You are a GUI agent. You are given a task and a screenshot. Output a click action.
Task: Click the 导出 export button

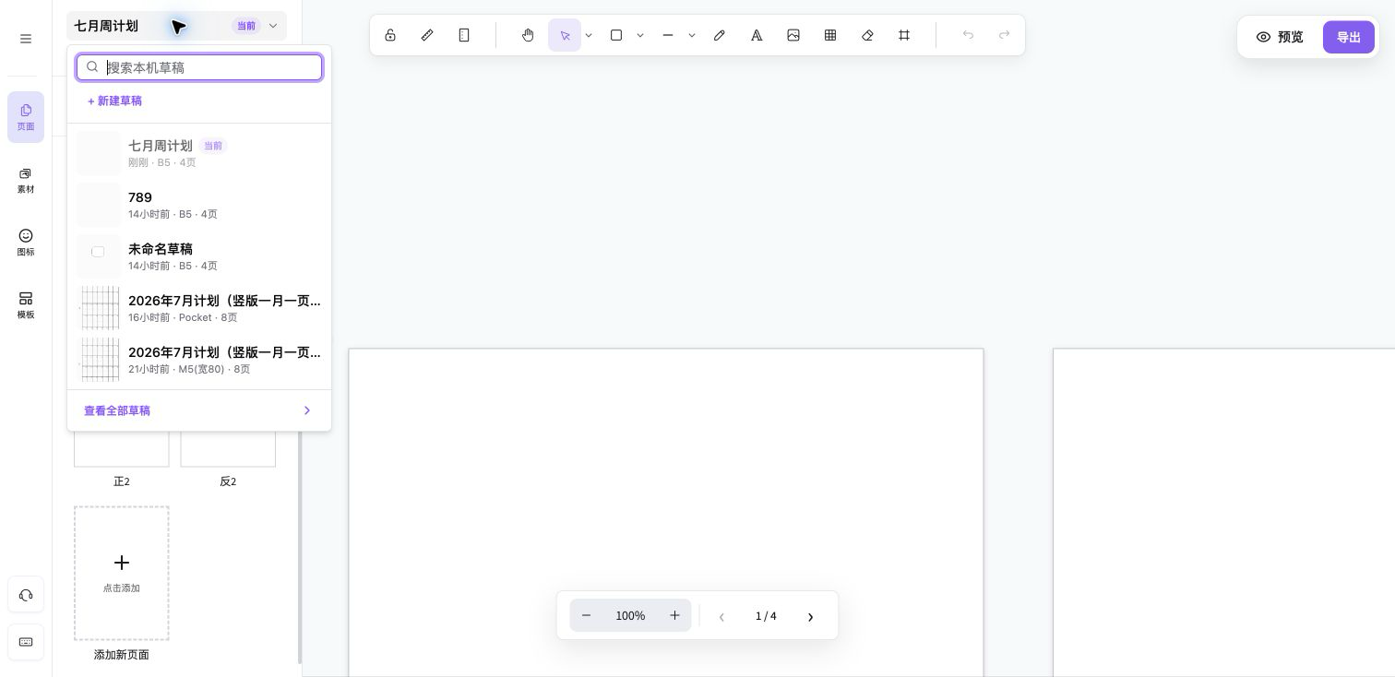pyautogui.click(x=1349, y=37)
